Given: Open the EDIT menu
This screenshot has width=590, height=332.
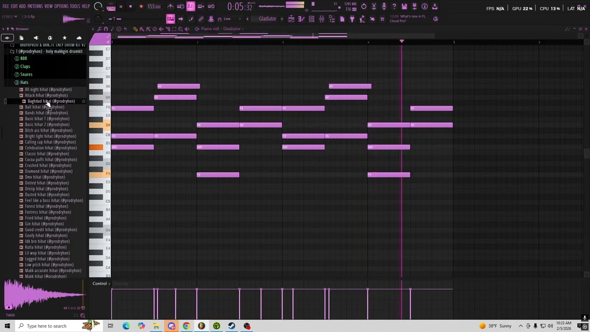Looking at the screenshot, I should (14, 6).
